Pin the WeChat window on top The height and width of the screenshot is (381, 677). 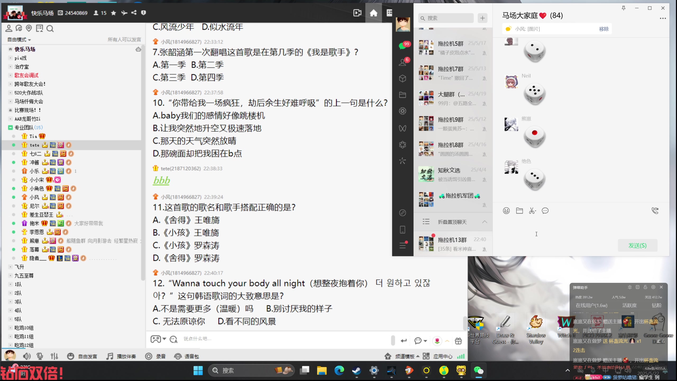click(623, 8)
